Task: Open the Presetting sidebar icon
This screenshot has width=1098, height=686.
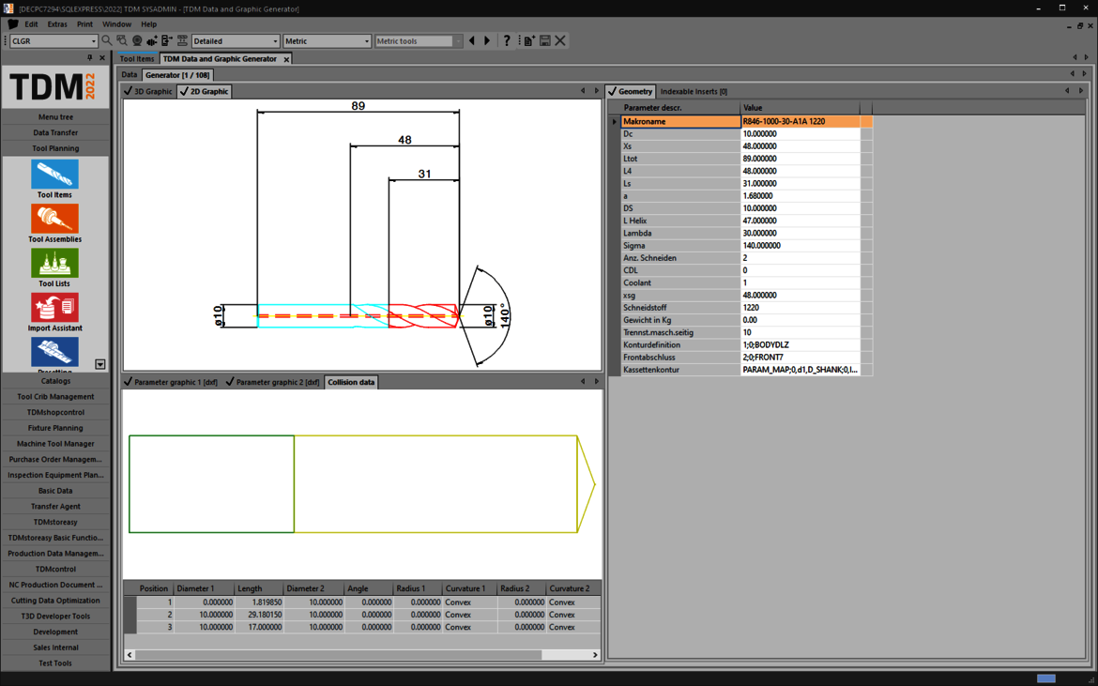Action: pyautogui.click(x=54, y=352)
